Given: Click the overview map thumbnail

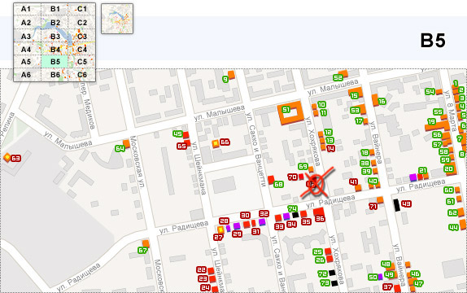Looking at the screenshot, I should pyautogui.click(x=117, y=19).
